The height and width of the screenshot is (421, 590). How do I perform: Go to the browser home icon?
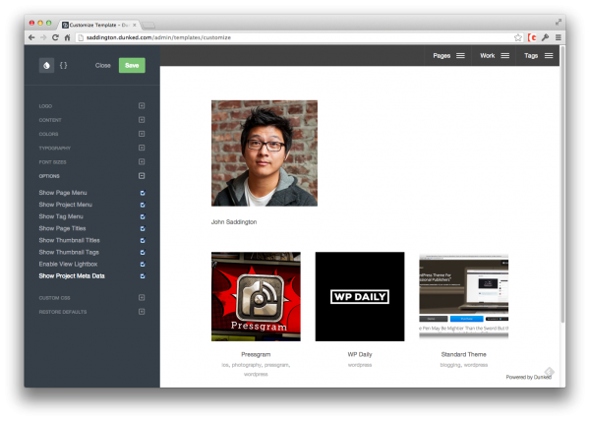[x=67, y=36]
